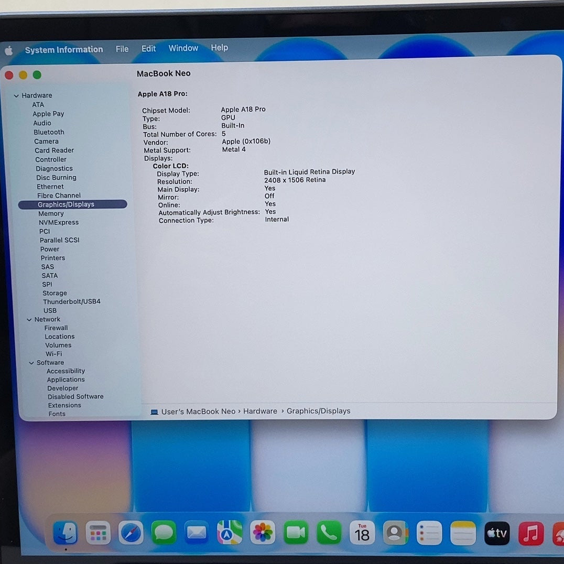
Task: Select Accessibility under Software
Action: click(66, 371)
